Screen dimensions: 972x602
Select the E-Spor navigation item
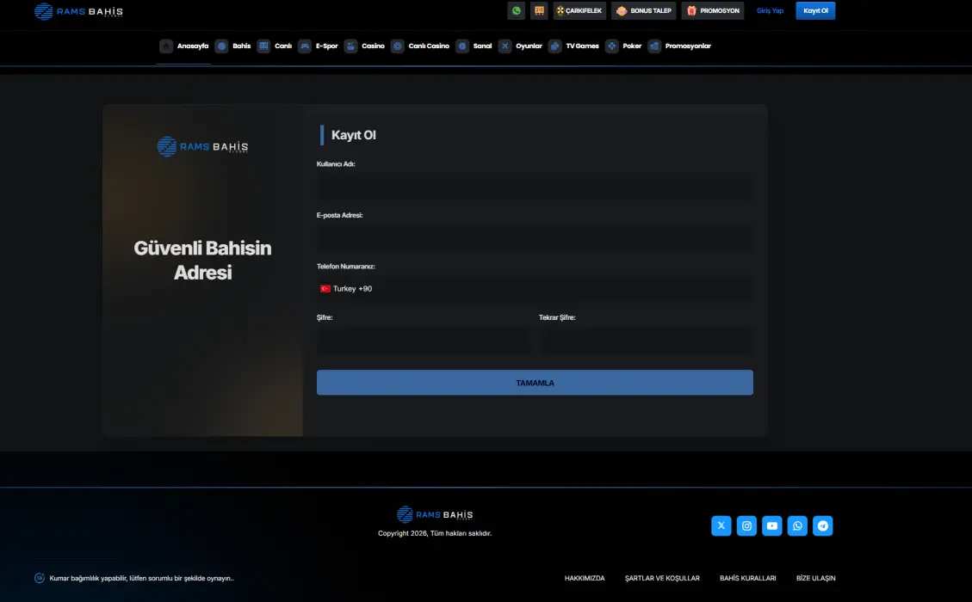(319, 46)
